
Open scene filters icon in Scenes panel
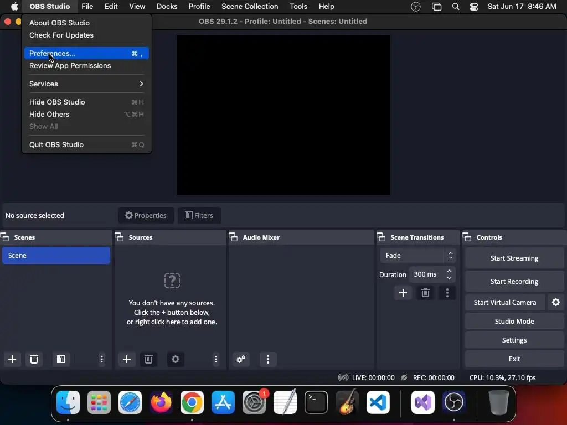coord(61,359)
